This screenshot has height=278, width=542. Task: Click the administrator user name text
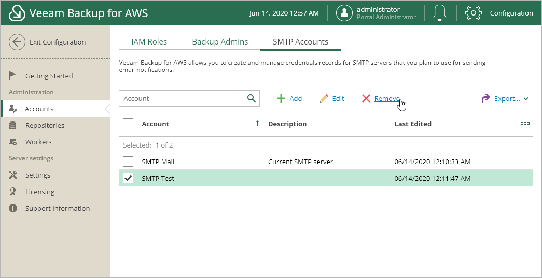(378, 9)
